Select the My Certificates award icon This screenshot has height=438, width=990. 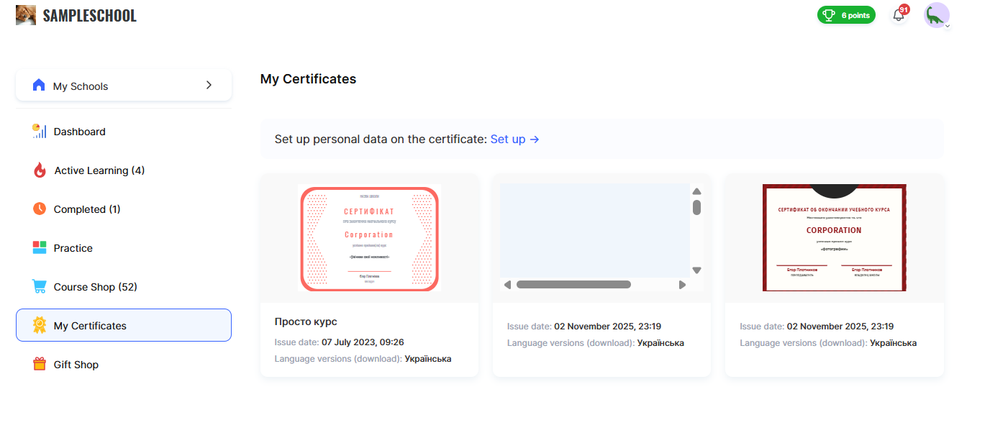pos(40,326)
